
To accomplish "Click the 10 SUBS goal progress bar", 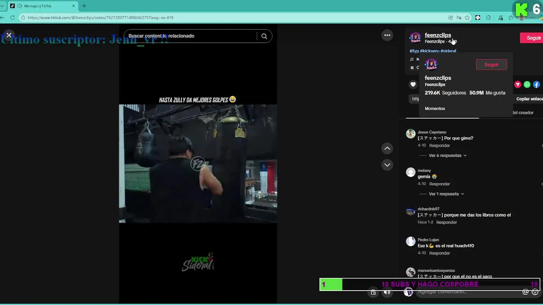I will click(x=430, y=284).
